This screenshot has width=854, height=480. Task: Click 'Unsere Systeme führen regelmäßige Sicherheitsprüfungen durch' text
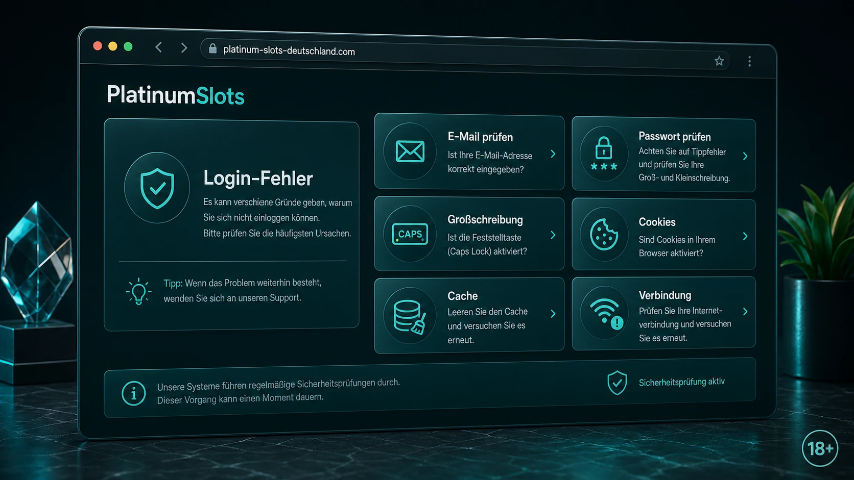tap(278, 384)
